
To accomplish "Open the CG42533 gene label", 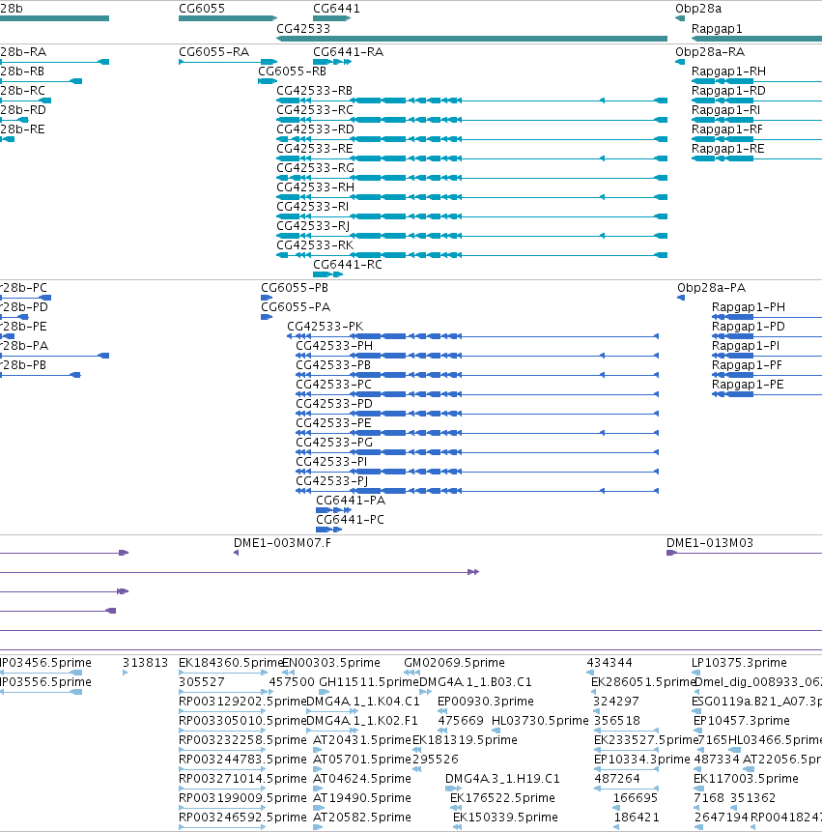I will [x=302, y=29].
